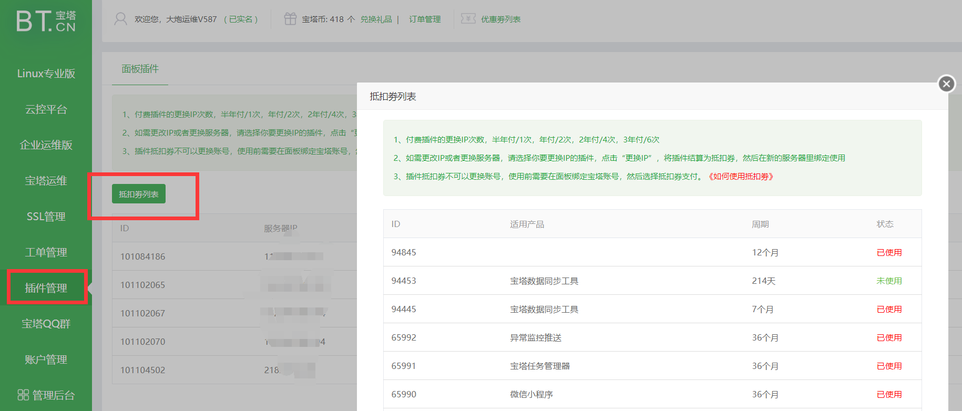Select voucher row ID 94445
This screenshot has width=962, height=411.
click(x=652, y=309)
